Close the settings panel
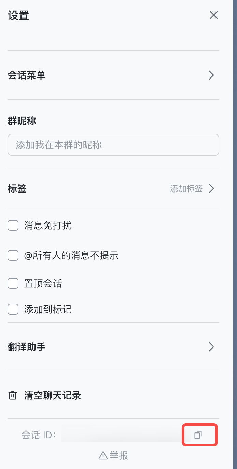Viewport: 237px width, 469px height. 214,15
